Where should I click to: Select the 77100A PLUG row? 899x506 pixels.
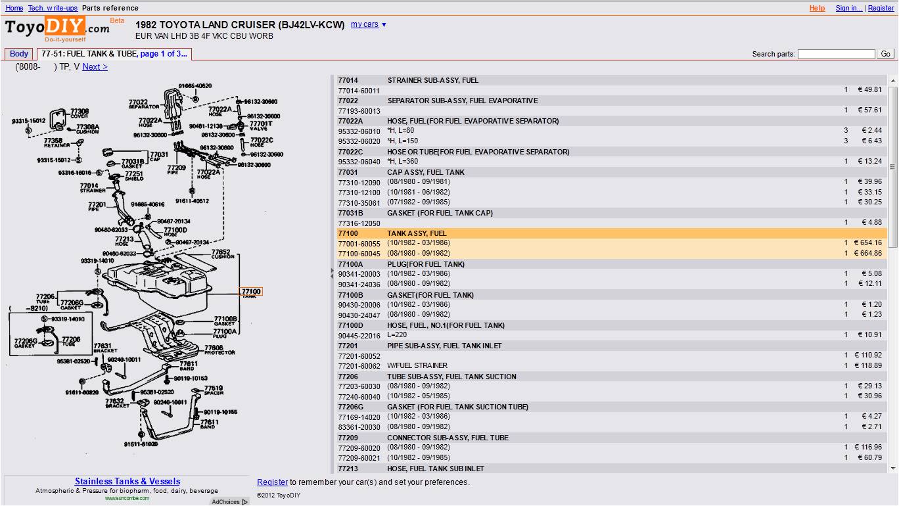pyautogui.click(x=612, y=264)
